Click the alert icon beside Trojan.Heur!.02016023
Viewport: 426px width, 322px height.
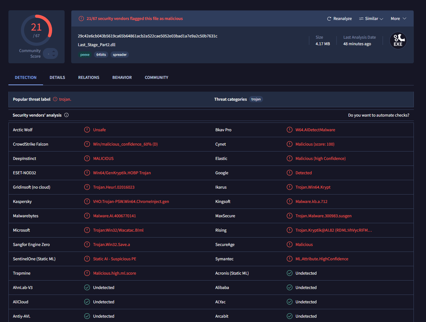87,187
